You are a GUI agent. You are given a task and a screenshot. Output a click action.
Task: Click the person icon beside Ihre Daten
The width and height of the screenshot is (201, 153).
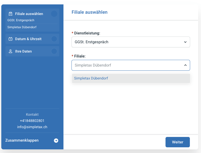pos(10,52)
